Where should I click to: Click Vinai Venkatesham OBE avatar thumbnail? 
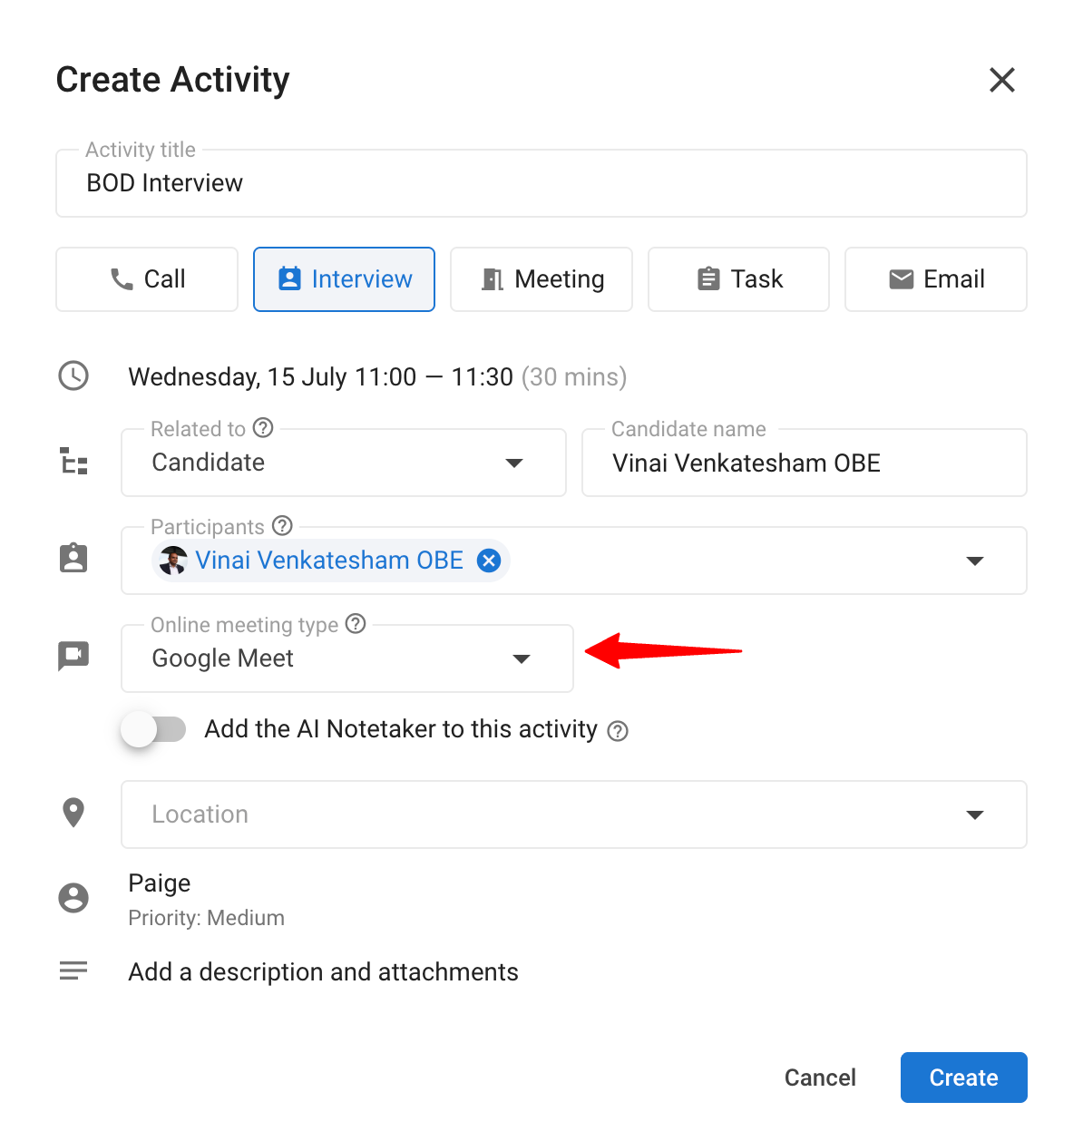(x=172, y=561)
